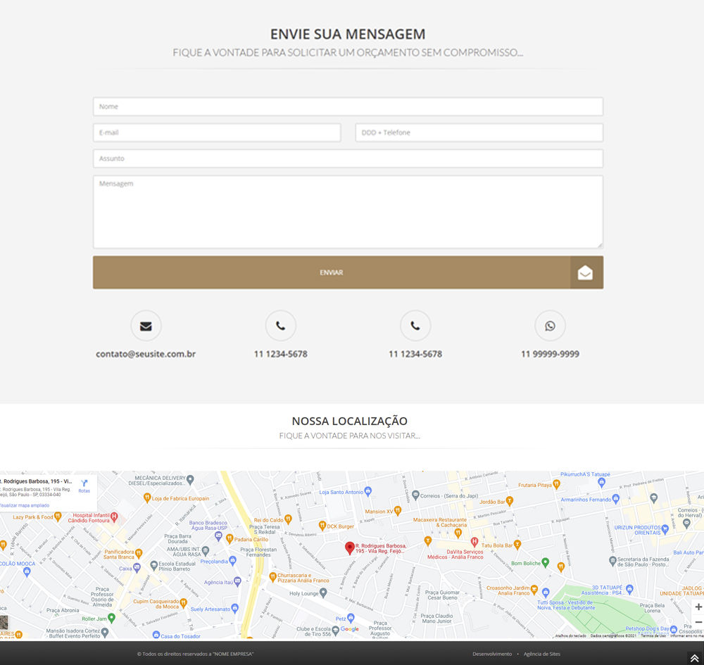This screenshot has height=665, width=704.
Task: Submit the form with ENVIAR button
Action: click(x=331, y=273)
